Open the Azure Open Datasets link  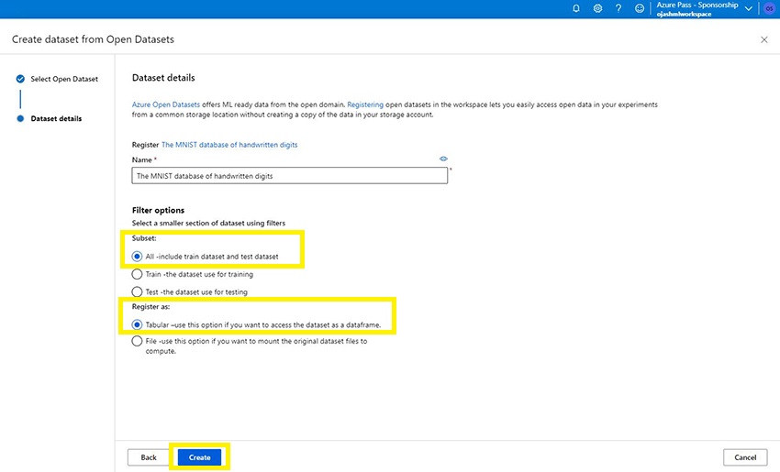point(166,104)
